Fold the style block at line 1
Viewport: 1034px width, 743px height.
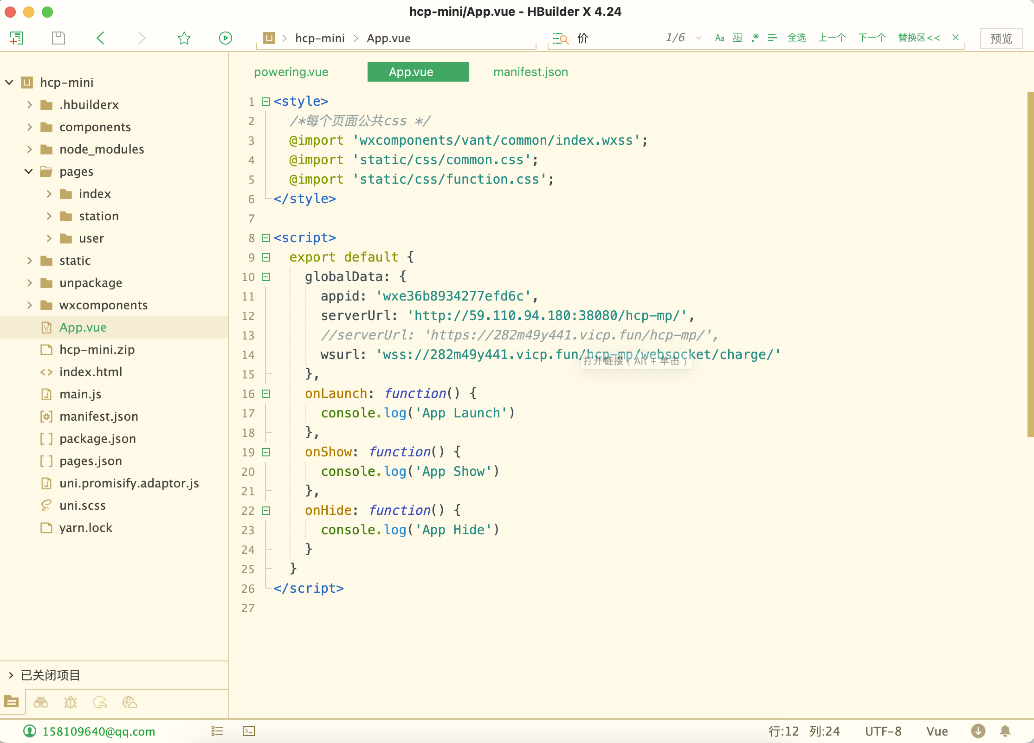[266, 102]
